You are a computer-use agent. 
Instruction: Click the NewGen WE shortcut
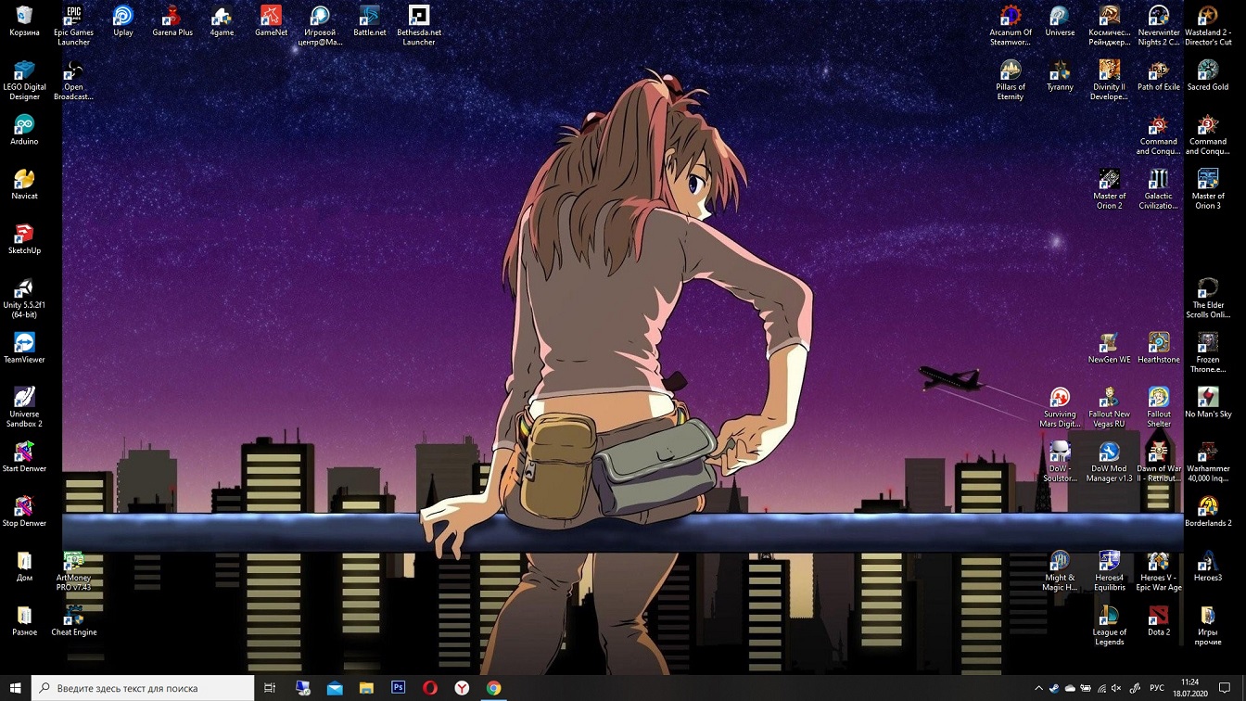click(x=1109, y=349)
